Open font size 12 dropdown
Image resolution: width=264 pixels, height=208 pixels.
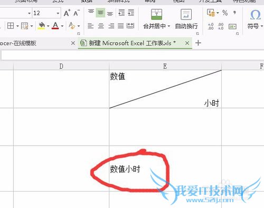tap(58, 13)
